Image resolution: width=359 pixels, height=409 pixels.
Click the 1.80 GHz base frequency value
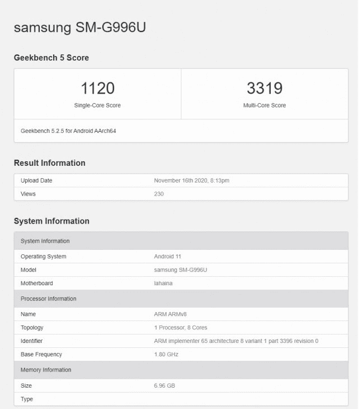pos(167,355)
